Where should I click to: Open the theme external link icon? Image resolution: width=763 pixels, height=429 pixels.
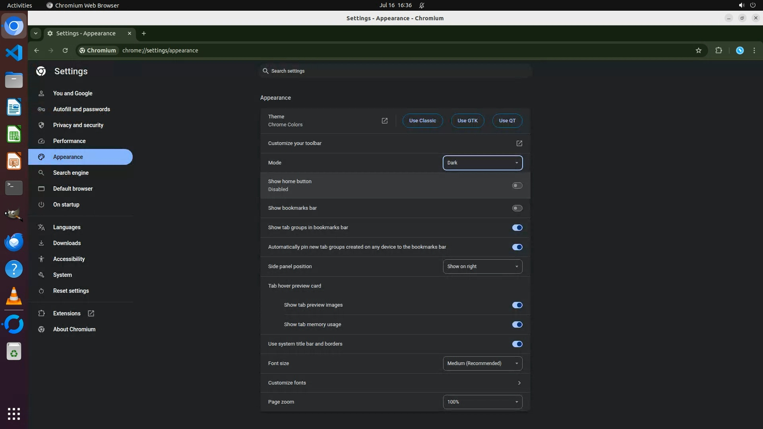(384, 121)
